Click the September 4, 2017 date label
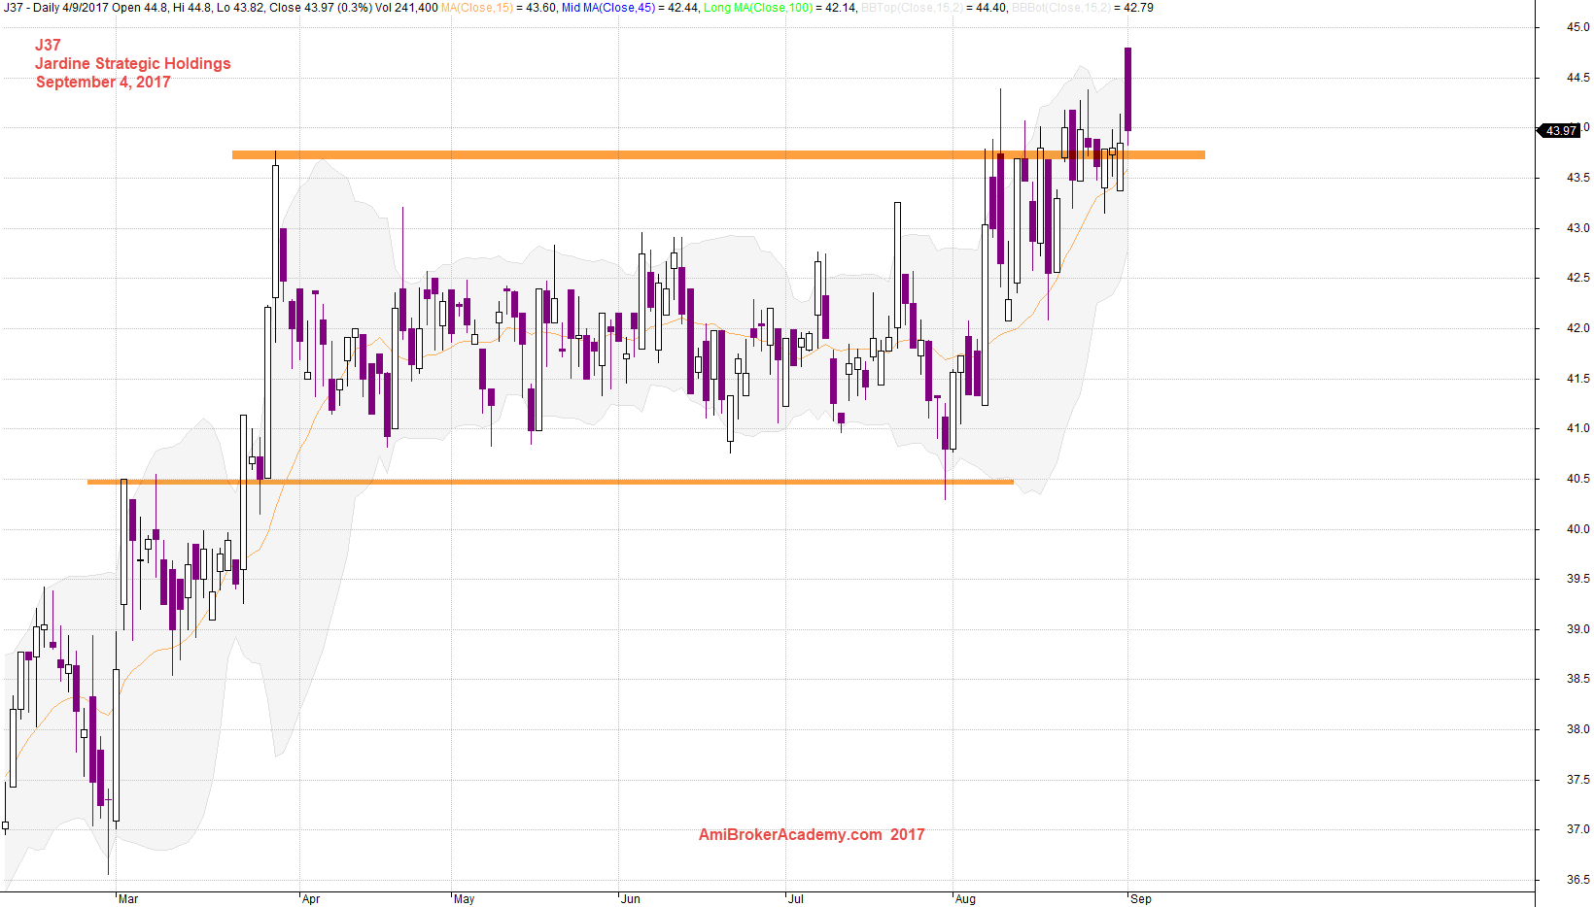Screen dimensions: 1594x907 tap(103, 82)
